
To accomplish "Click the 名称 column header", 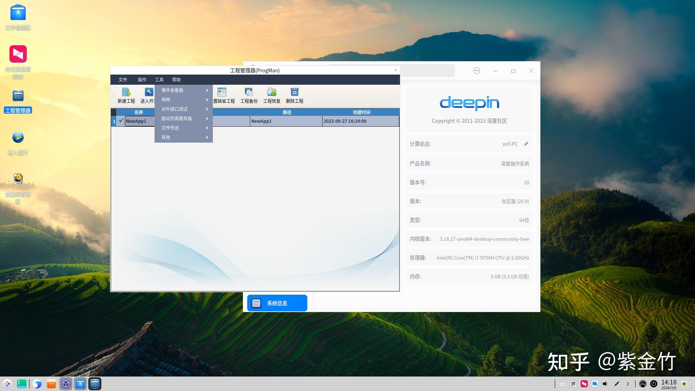I will pos(139,112).
